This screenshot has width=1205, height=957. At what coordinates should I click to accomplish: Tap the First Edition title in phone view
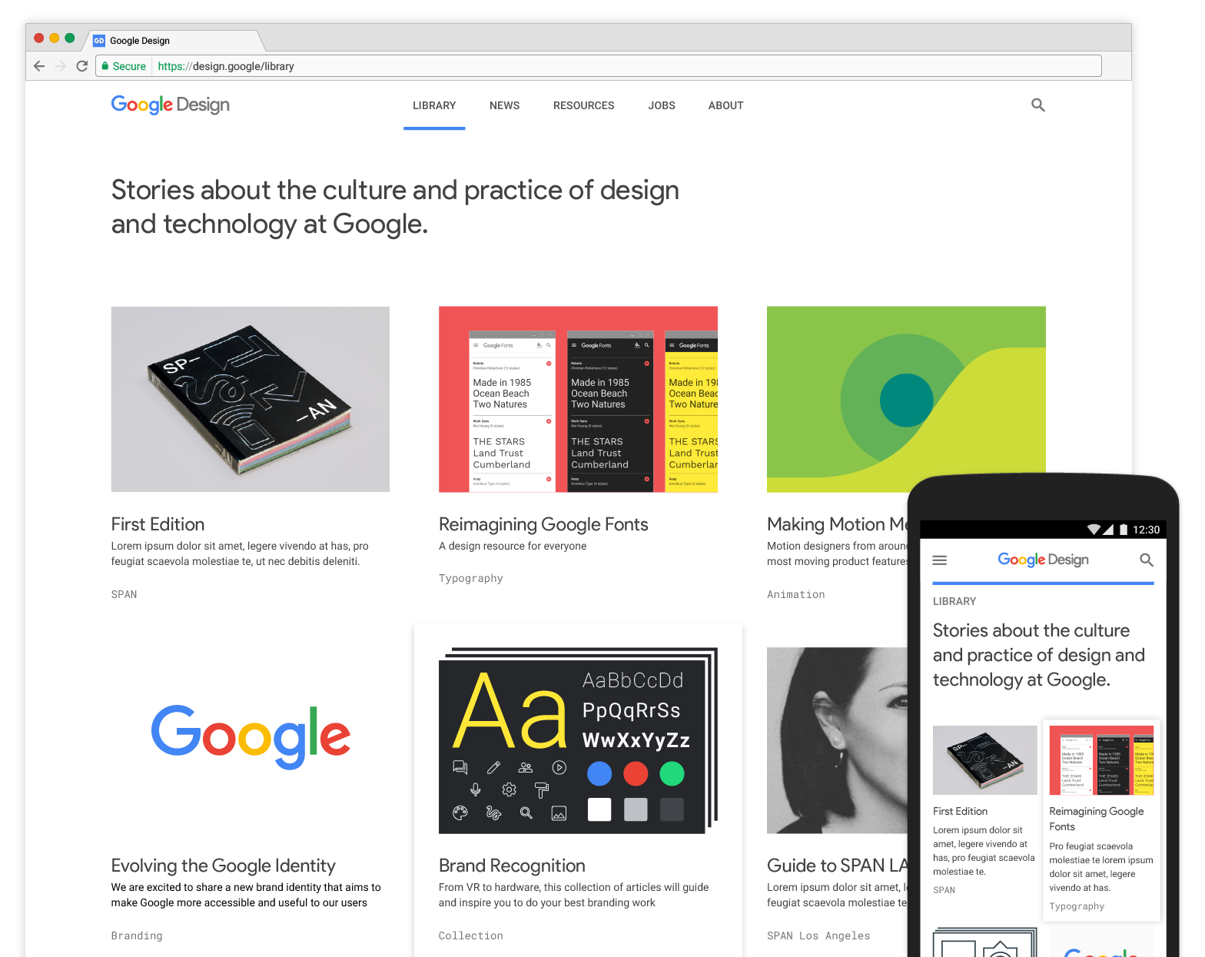click(960, 811)
